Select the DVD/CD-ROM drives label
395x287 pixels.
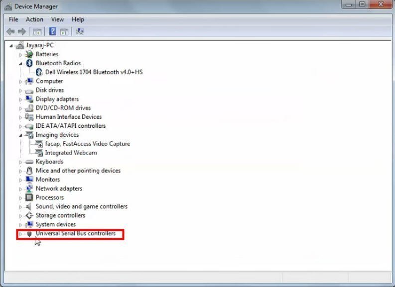63,108
